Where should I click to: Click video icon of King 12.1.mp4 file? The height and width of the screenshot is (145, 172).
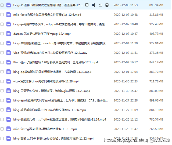[9, 62]
